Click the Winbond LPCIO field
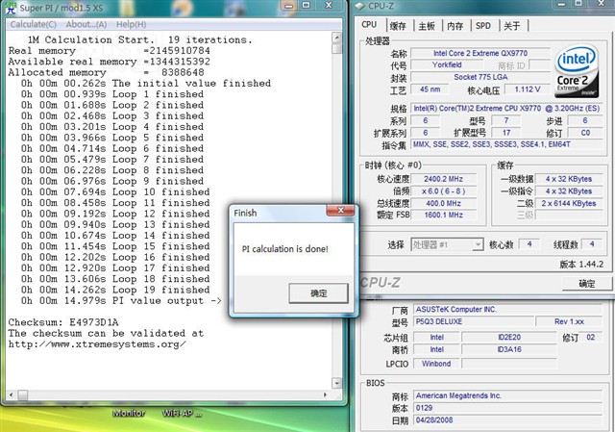The image size is (615, 432). pos(436,364)
